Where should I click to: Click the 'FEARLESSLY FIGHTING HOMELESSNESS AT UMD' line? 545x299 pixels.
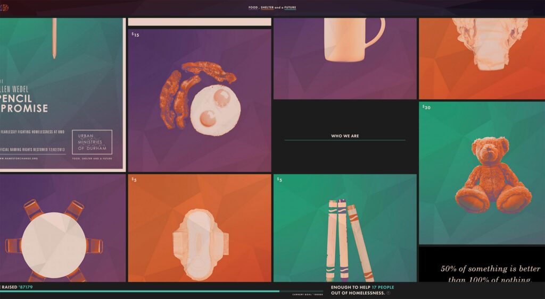[32, 132]
